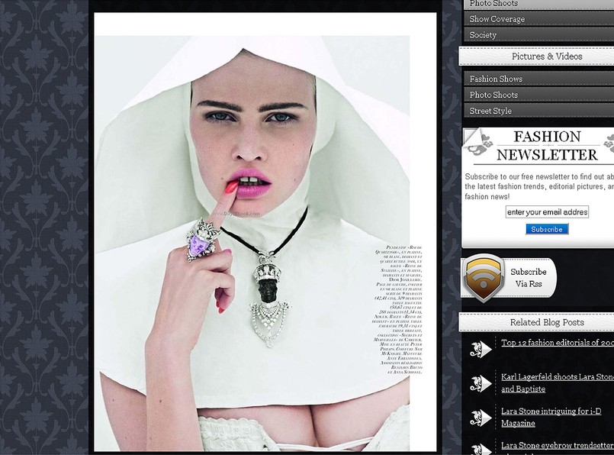Click arrow icon beside eyebrow trendsetter post
Screen dimensions: 614x455
pos(481,449)
